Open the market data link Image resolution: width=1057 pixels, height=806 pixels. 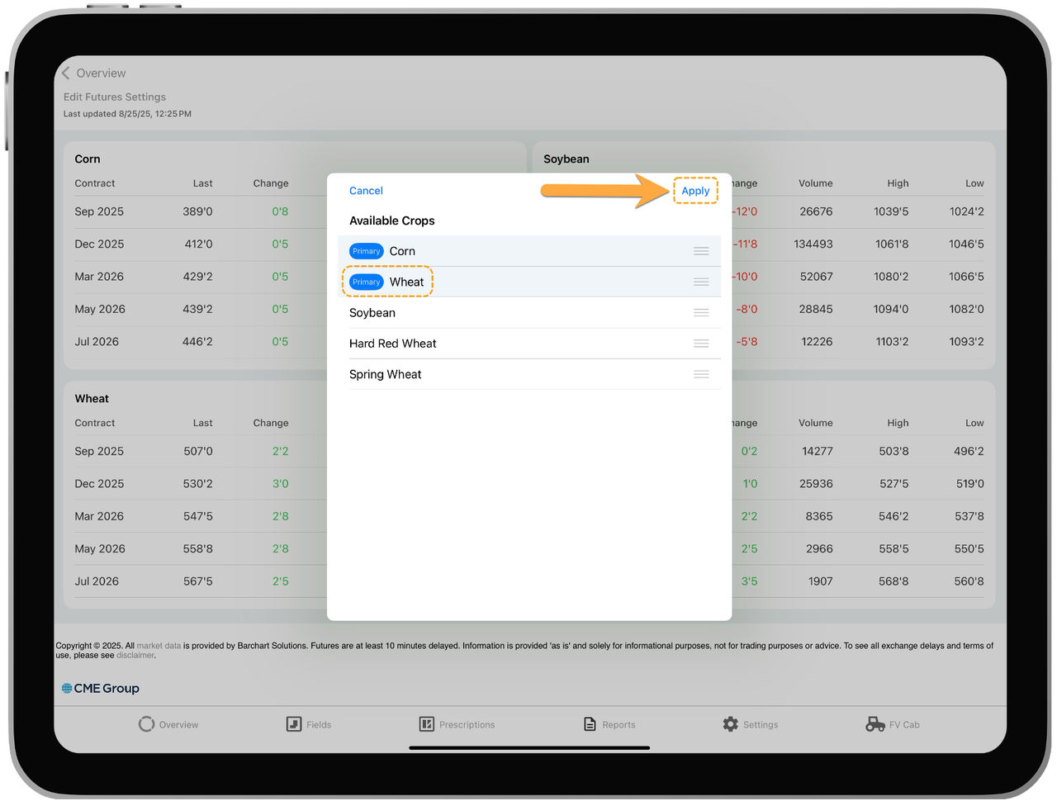click(x=159, y=646)
